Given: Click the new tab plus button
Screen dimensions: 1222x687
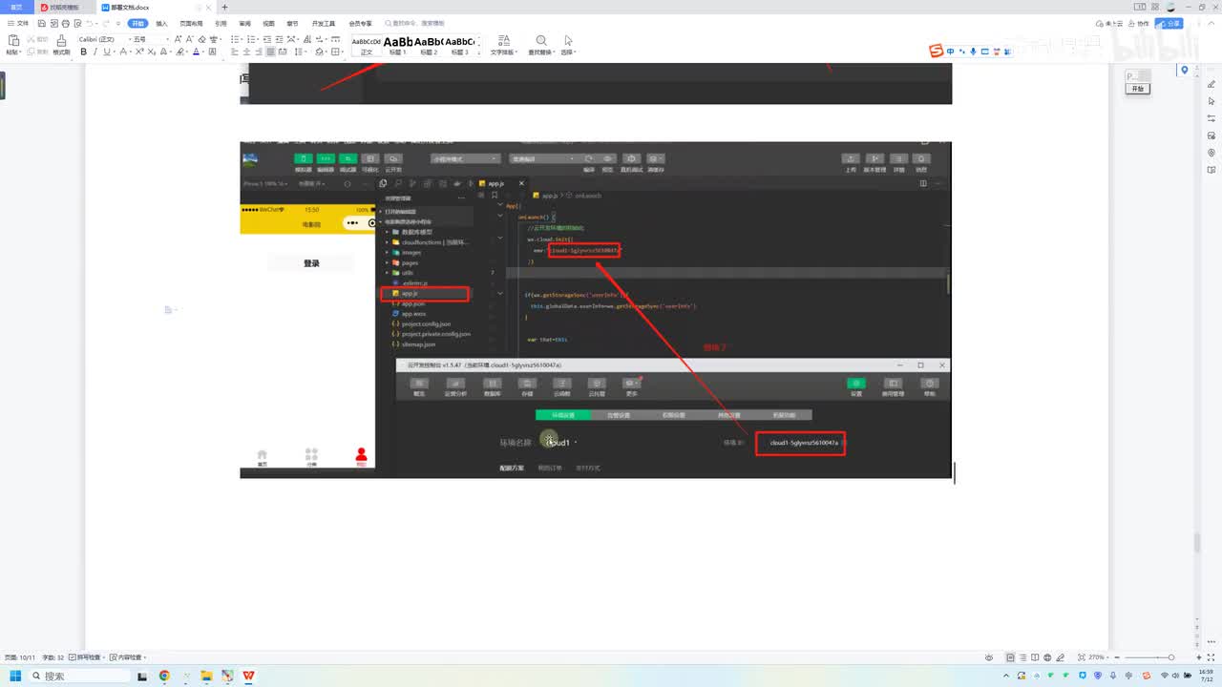Looking at the screenshot, I should (x=225, y=7).
